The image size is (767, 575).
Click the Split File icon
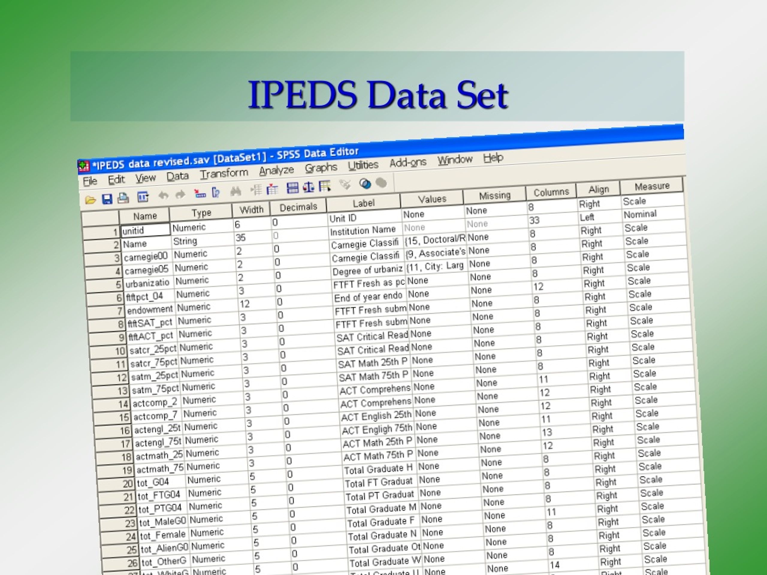click(x=293, y=188)
